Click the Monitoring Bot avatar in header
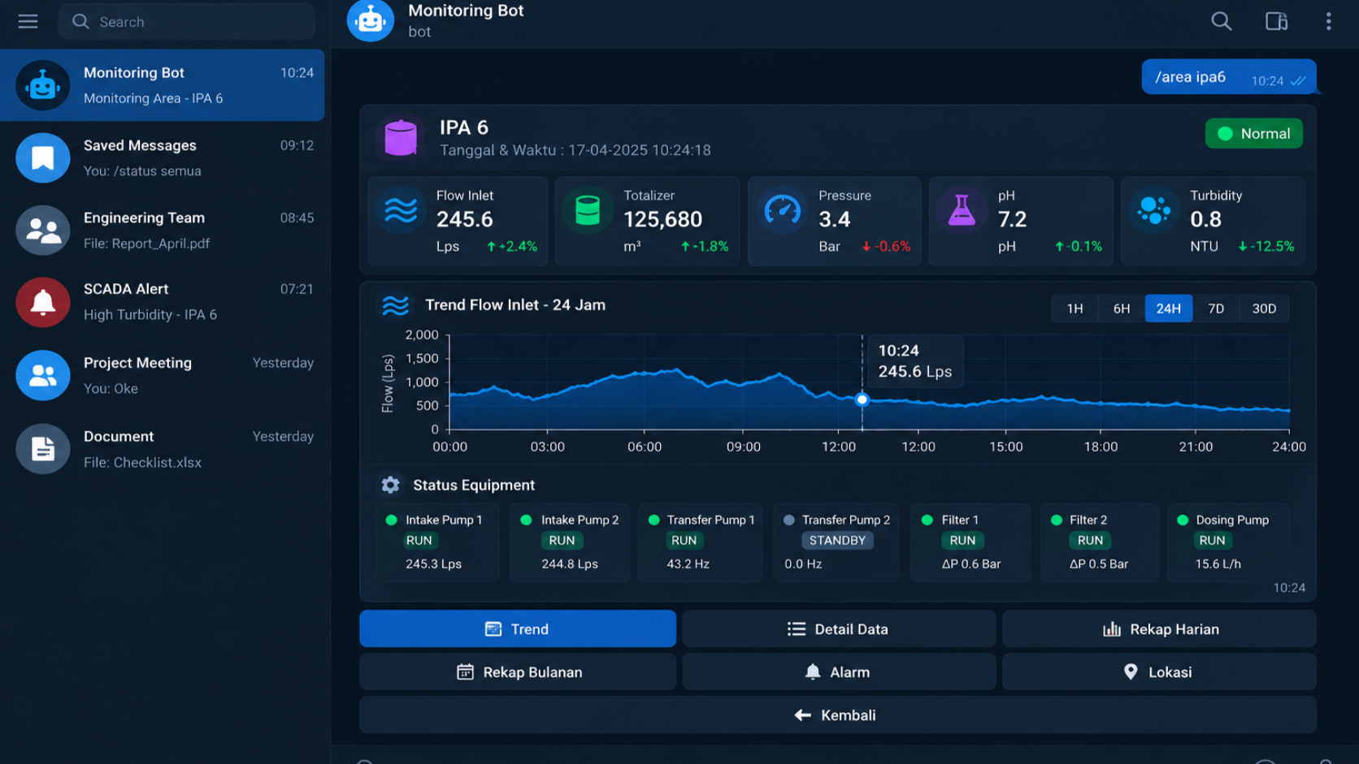Image resolution: width=1359 pixels, height=764 pixels. point(370,19)
